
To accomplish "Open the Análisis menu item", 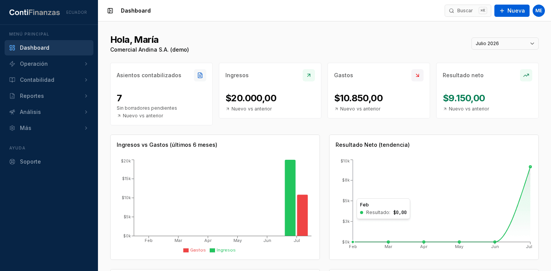I will coord(49,112).
